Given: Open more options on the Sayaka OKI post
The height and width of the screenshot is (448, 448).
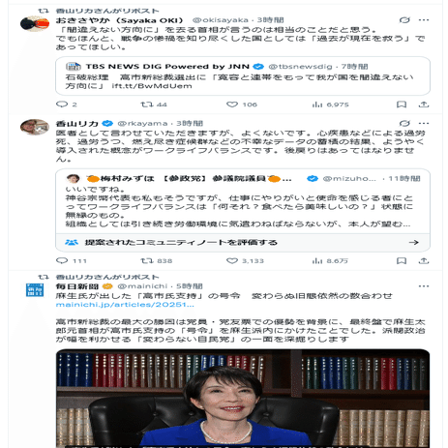Looking at the screenshot, I should click(x=424, y=20).
